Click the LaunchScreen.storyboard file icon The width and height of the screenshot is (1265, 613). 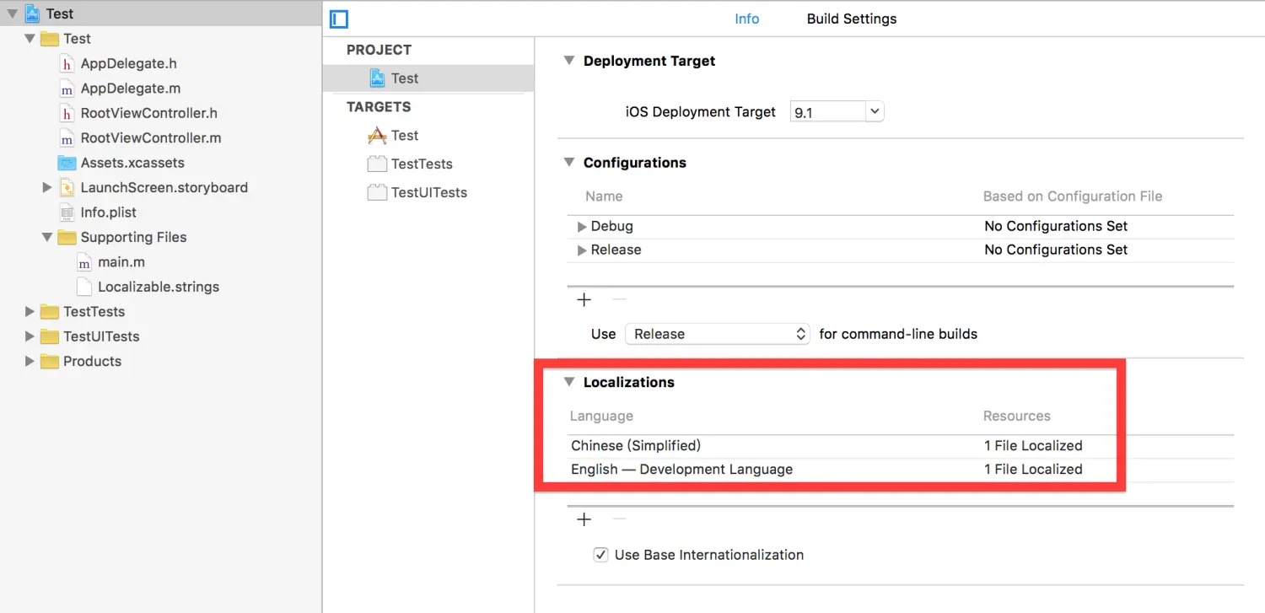click(x=67, y=187)
